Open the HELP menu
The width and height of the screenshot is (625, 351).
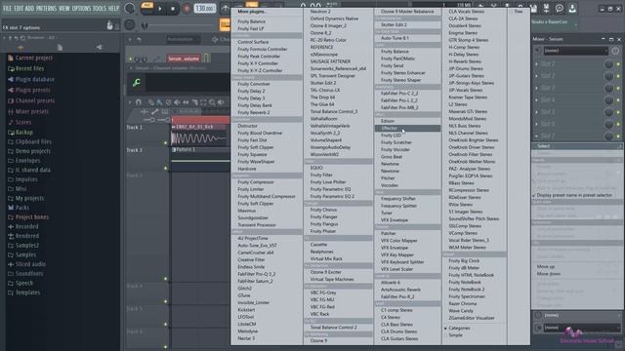coord(113,8)
